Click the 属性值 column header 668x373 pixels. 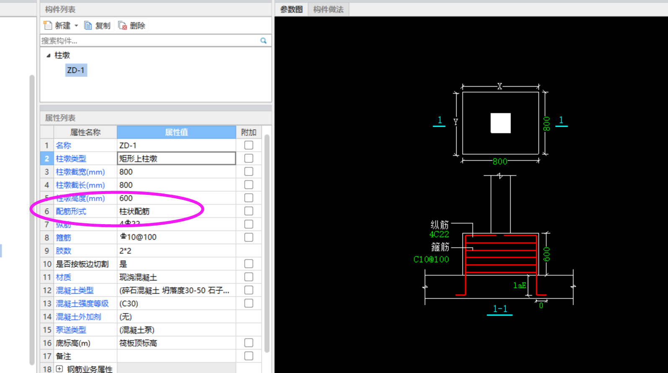(x=176, y=132)
